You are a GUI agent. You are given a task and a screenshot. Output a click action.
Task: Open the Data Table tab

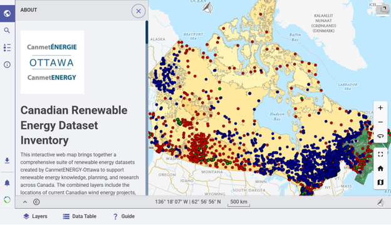tap(80, 216)
